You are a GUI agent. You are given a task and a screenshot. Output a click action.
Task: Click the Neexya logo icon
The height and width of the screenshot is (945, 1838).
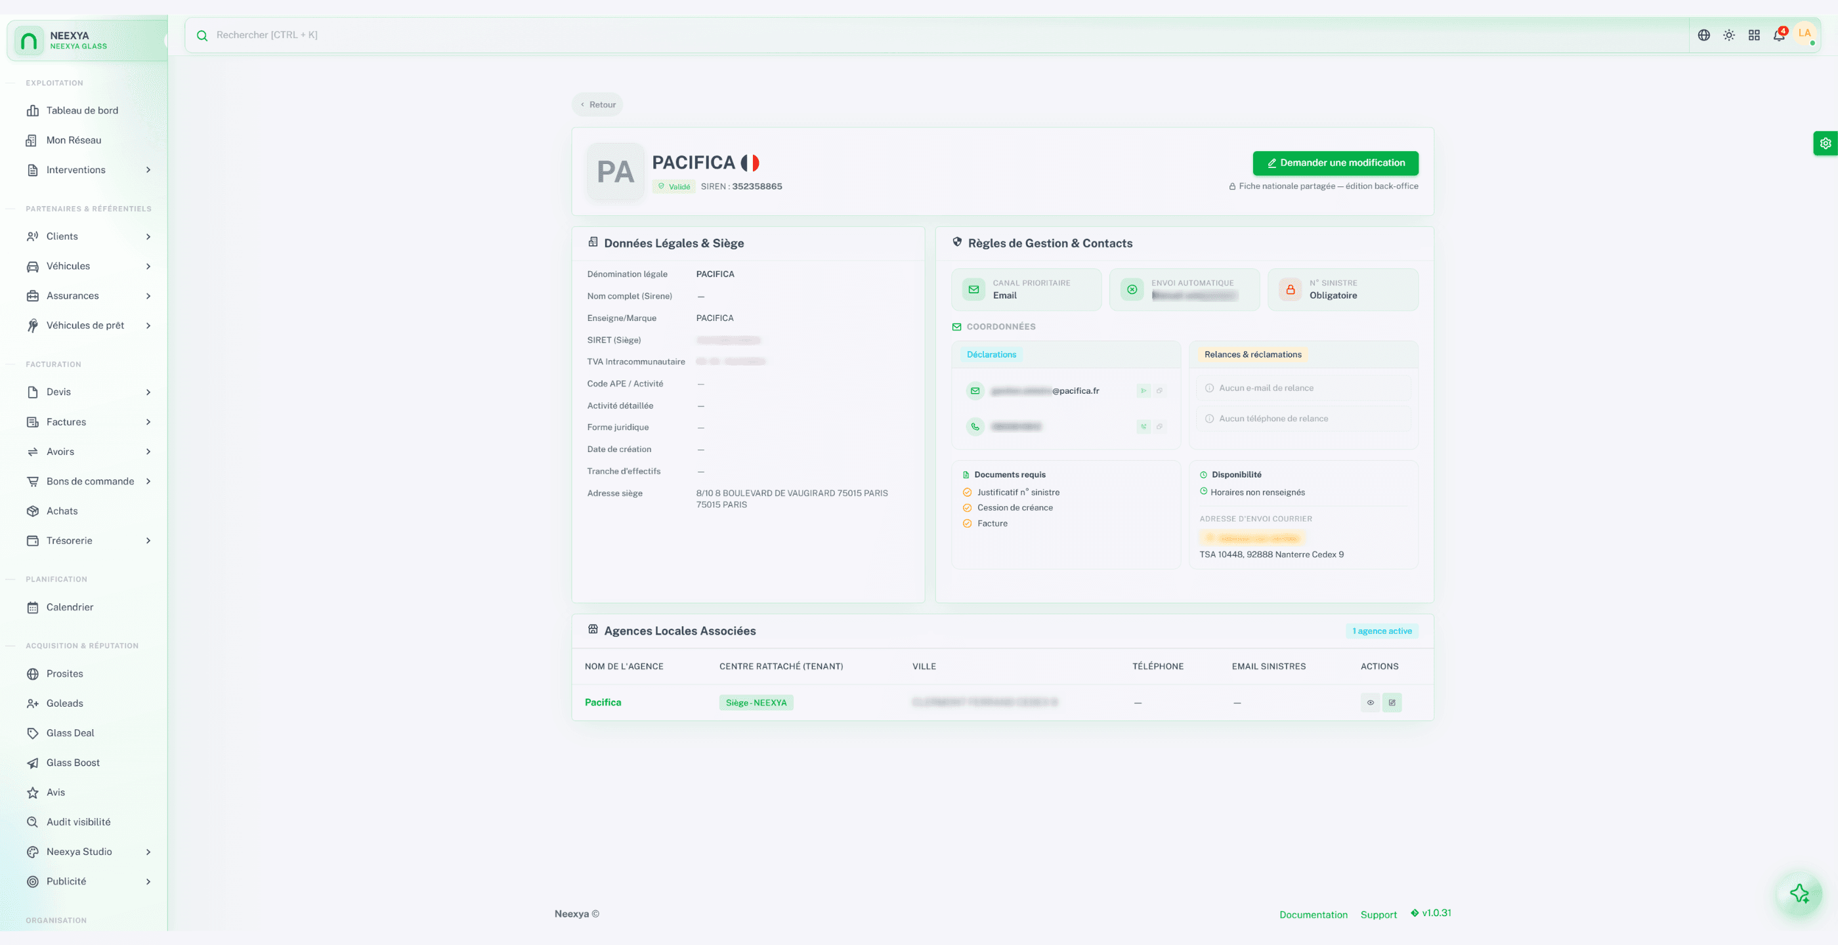pos(30,41)
